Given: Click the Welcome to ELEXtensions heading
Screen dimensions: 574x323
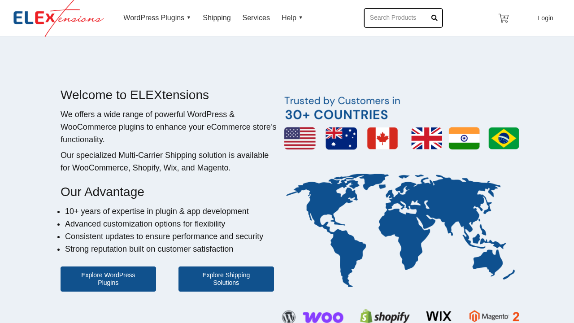Looking at the screenshot, I should point(135,95).
